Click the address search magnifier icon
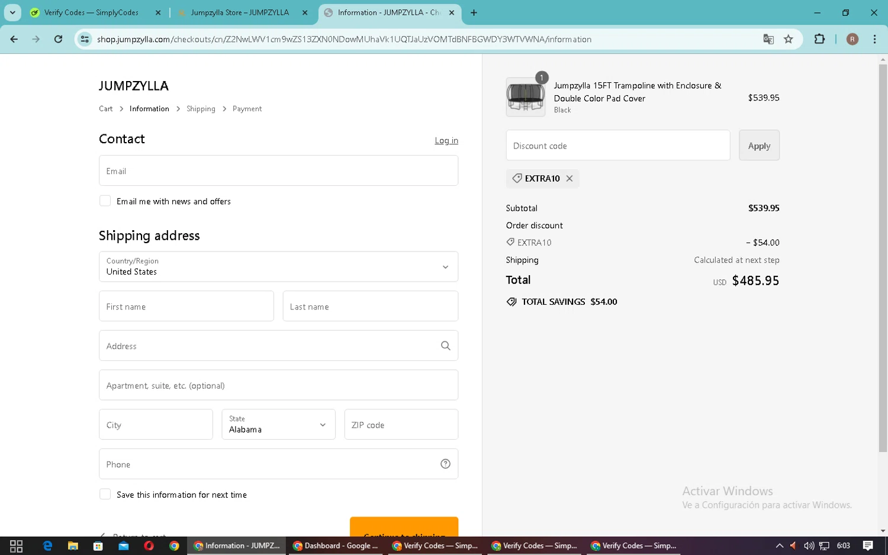 [446, 346]
